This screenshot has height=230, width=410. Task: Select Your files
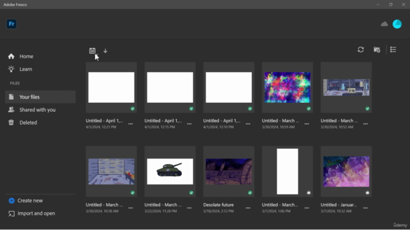(40, 97)
